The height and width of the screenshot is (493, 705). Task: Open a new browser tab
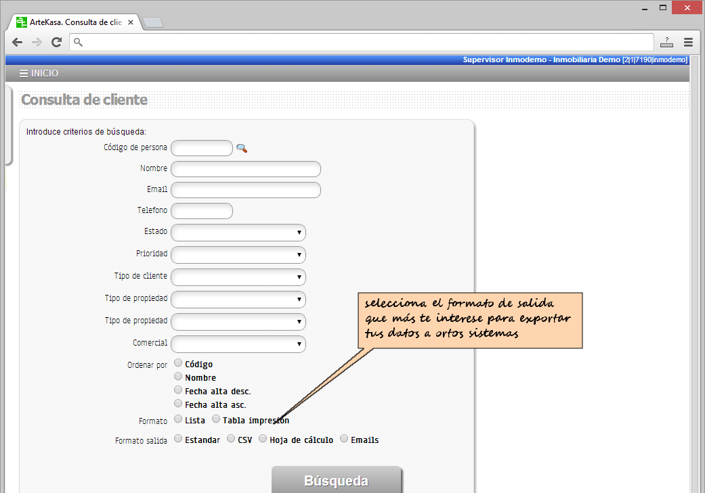[153, 23]
